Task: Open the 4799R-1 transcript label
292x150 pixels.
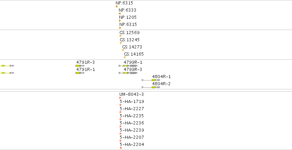Action: [x=133, y=62]
